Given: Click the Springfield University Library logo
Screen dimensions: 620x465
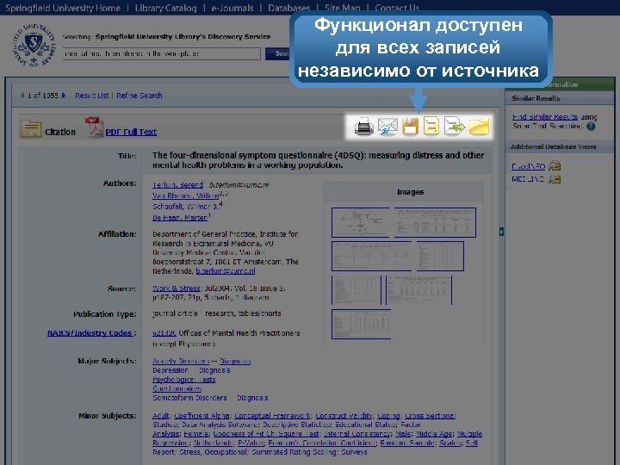Looking at the screenshot, I should point(34,45).
